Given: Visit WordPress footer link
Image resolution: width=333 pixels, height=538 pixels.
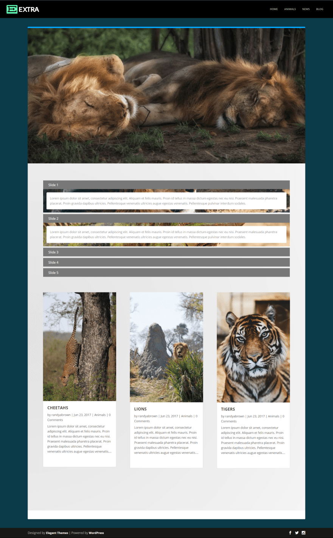Looking at the screenshot, I should pos(96,533).
